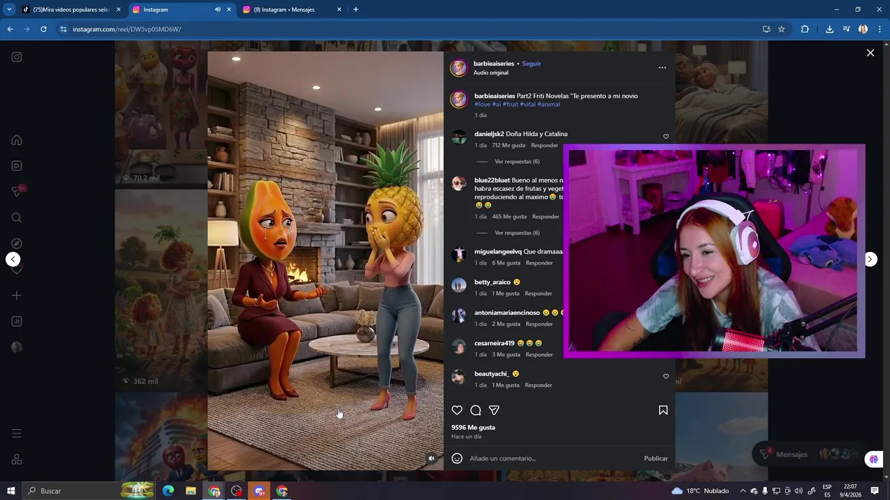Viewport: 890px width, 500px height.
Task: Open Chrome downloads icon
Action: (x=830, y=29)
